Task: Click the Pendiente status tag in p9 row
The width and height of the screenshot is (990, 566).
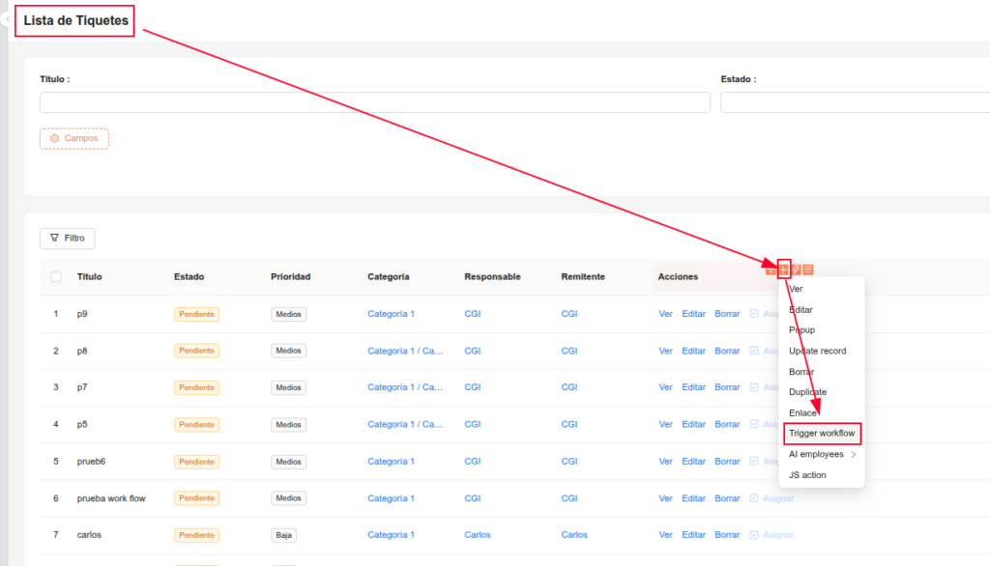Action: tap(196, 314)
